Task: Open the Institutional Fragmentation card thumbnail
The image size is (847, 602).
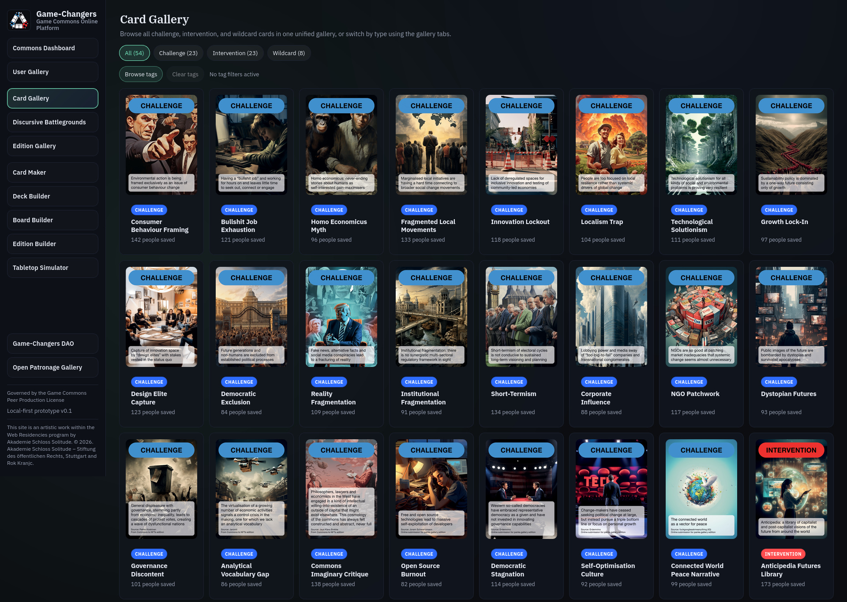Action: 431,317
